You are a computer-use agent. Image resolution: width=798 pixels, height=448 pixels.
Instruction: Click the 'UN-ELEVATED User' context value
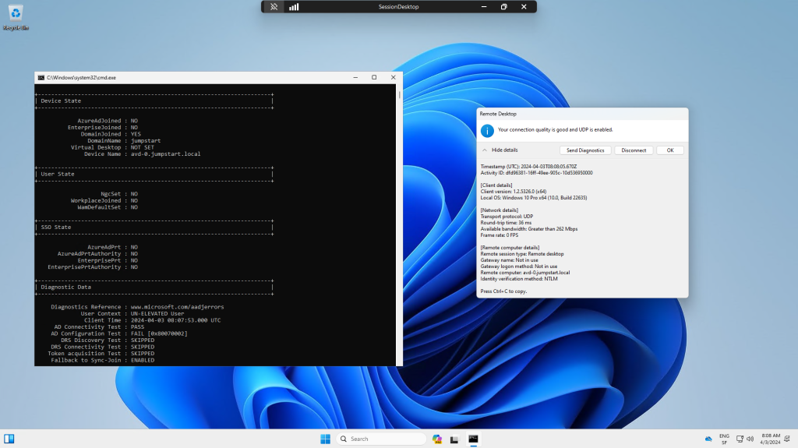point(157,313)
